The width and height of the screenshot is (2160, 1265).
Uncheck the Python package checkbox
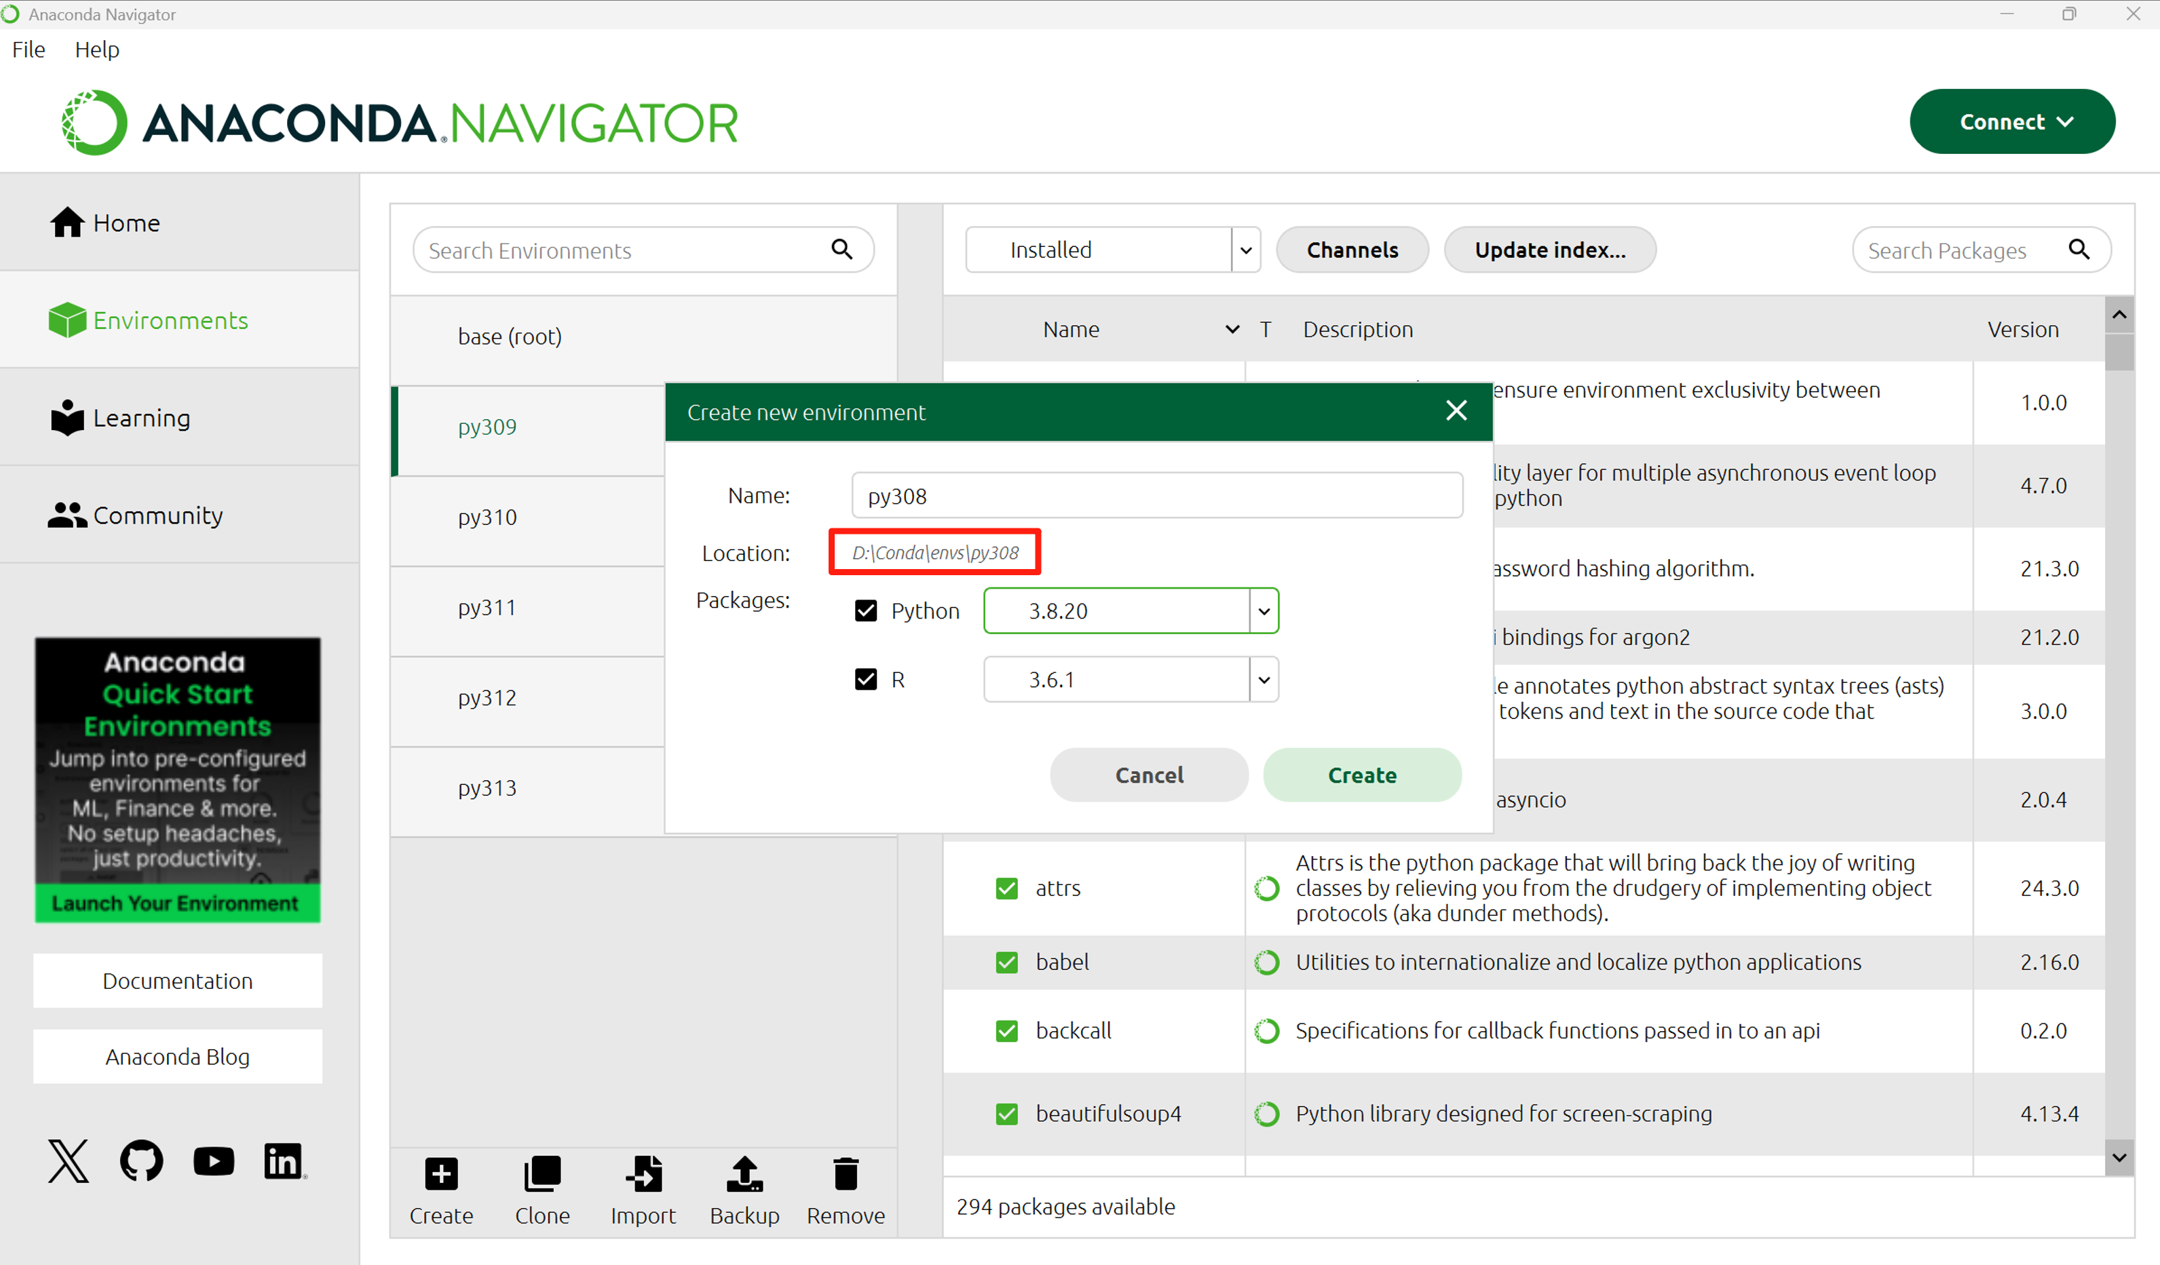pos(866,610)
